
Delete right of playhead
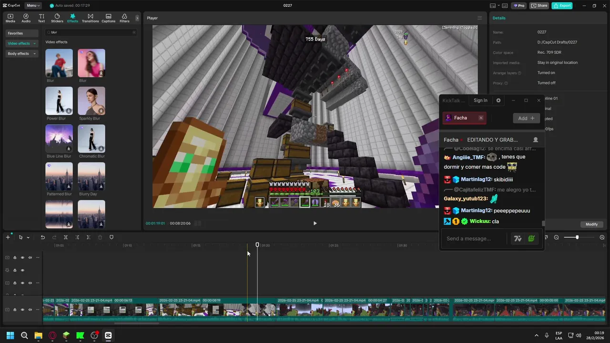[89, 237]
